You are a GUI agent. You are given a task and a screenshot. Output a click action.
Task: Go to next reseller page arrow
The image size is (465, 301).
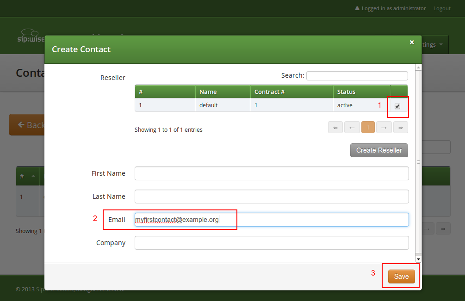tap(384, 128)
